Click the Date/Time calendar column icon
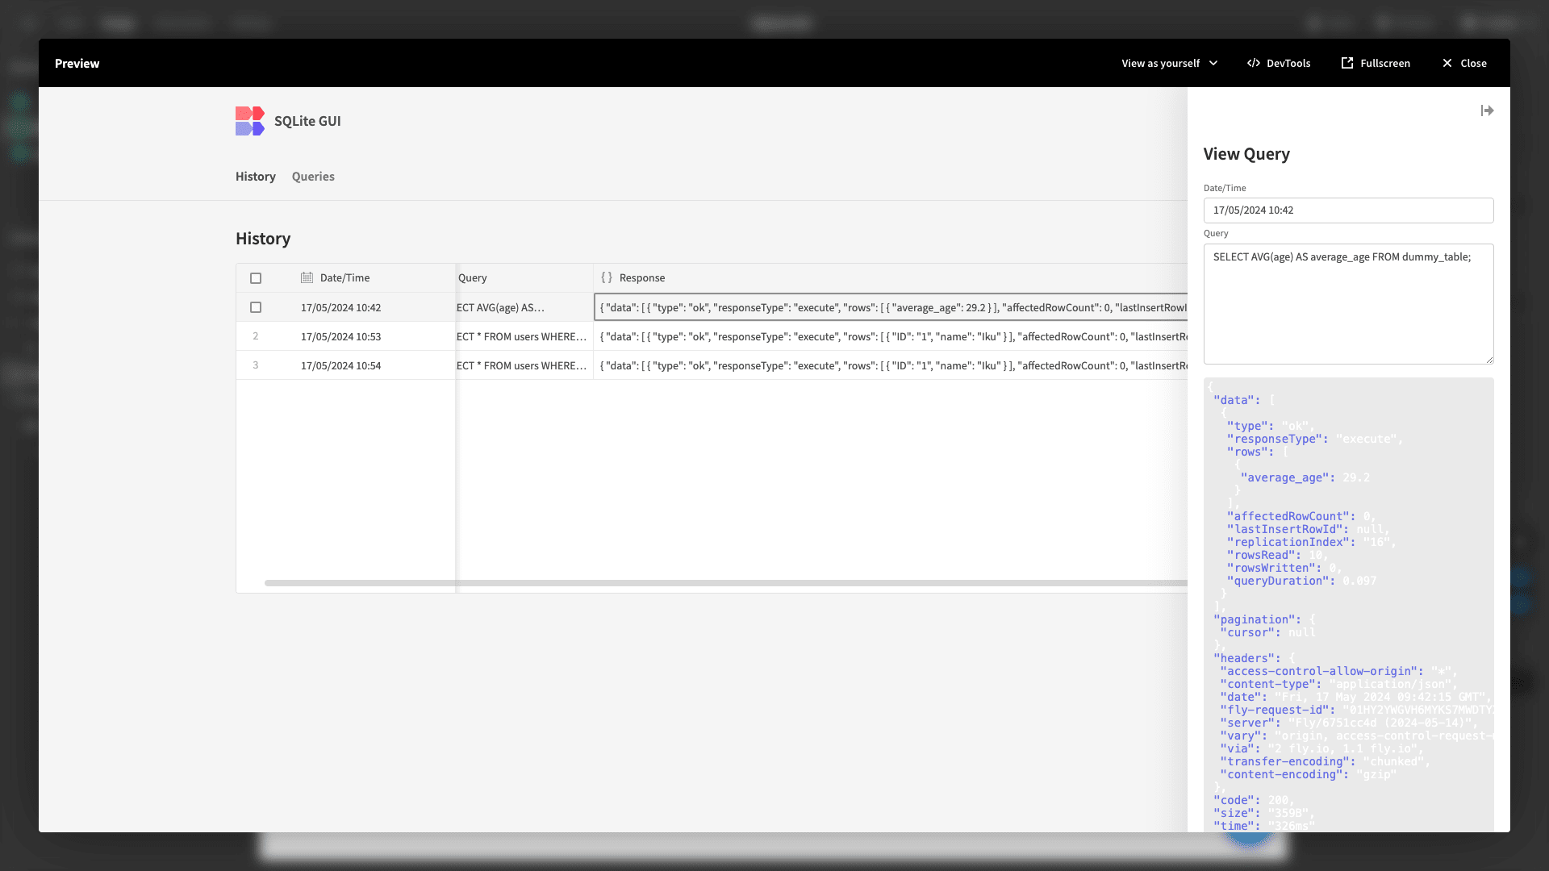This screenshot has height=871, width=1549. click(x=307, y=277)
